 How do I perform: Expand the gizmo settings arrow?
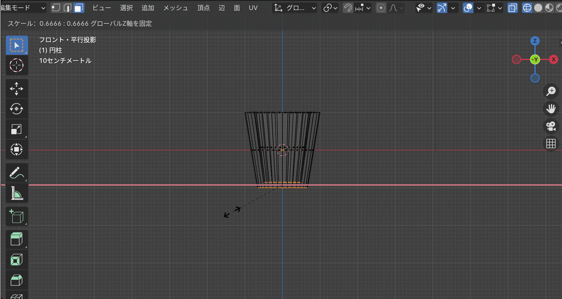452,8
